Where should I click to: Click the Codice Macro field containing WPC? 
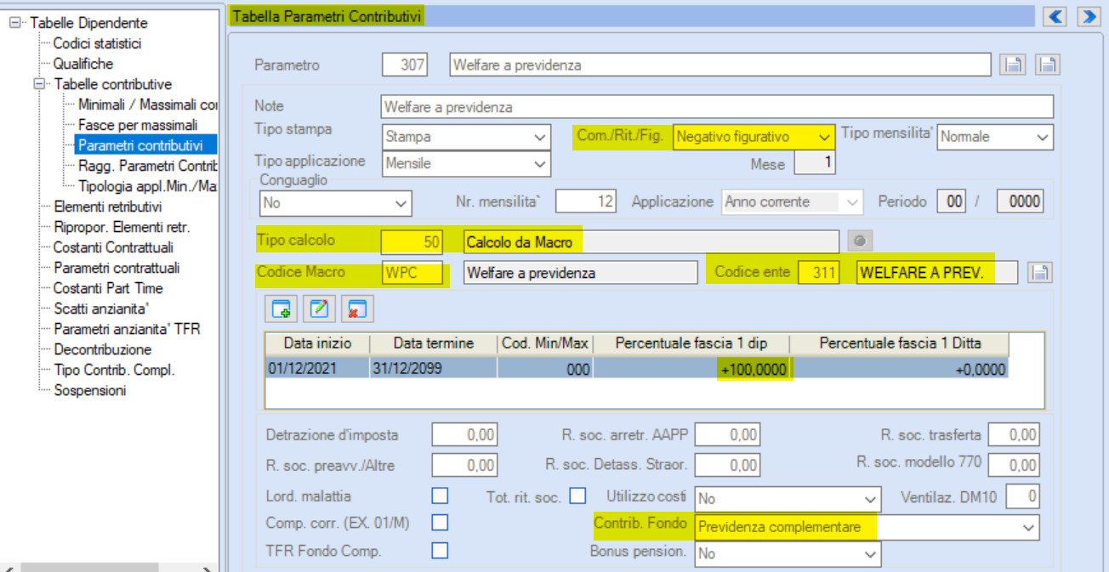pyautogui.click(x=412, y=273)
